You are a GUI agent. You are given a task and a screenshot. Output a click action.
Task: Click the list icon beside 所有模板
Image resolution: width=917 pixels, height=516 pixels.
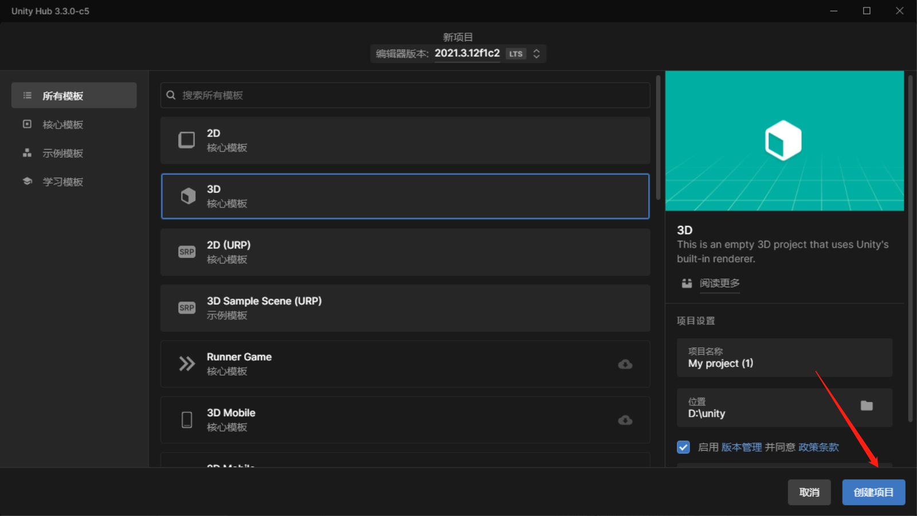click(27, 95)
